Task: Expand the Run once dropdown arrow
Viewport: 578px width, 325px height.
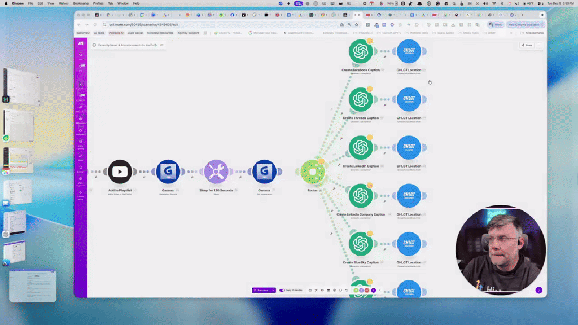Action: point(274,290)
